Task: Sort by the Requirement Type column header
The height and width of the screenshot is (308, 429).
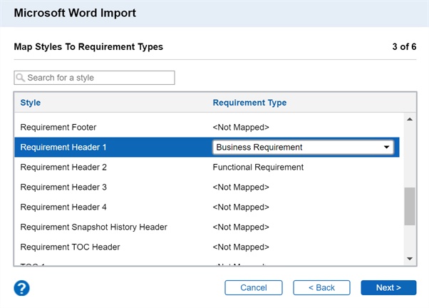Action: tap(249, 103)
